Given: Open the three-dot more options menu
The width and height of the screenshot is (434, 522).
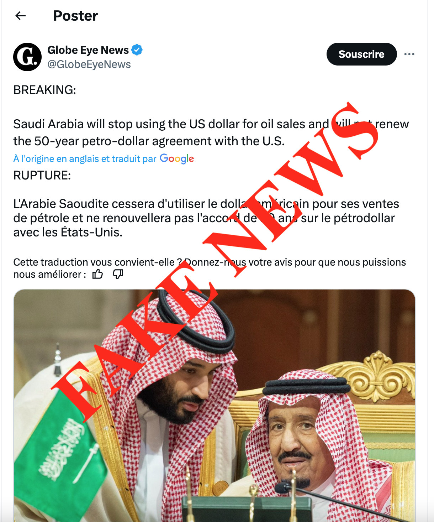Looking at the screenshot, I should tap(409, 54).
